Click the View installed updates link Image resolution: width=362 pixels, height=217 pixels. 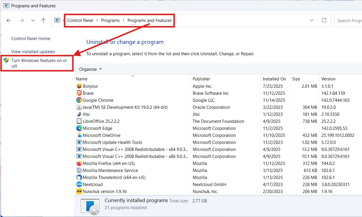[33, 52]
